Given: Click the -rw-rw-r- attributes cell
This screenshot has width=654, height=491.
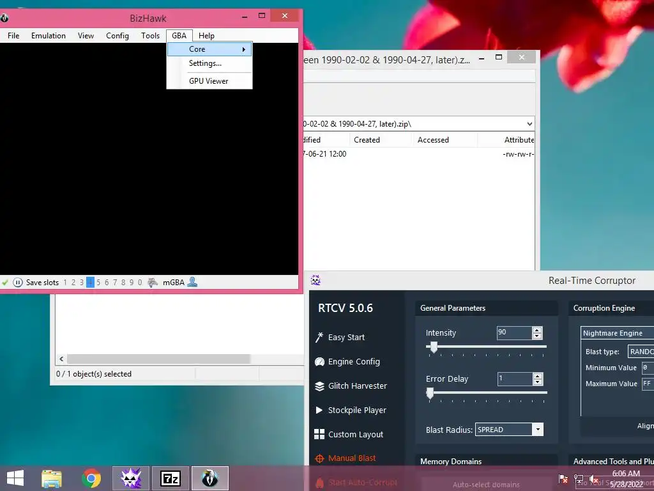Looking at the screenshot, I should [x=518, y=154].
